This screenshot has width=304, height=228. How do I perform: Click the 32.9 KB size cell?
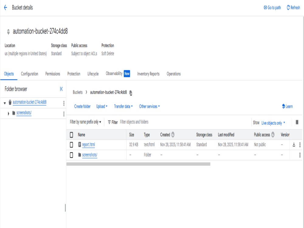[x=133, y=145]
